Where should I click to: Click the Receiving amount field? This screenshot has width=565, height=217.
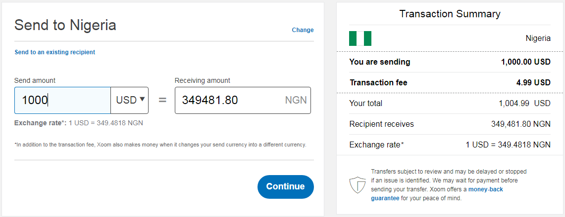[x=243, y=100]
